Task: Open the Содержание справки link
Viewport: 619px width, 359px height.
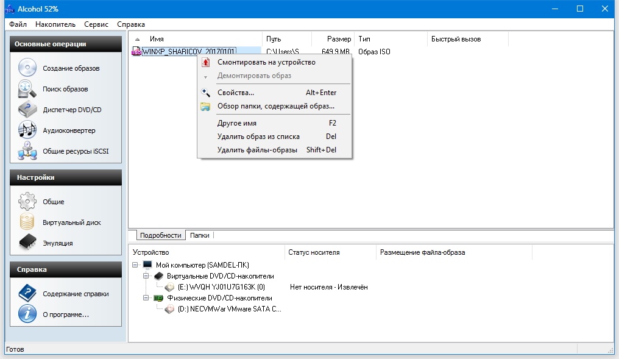Action: click(x=76, y=294)
